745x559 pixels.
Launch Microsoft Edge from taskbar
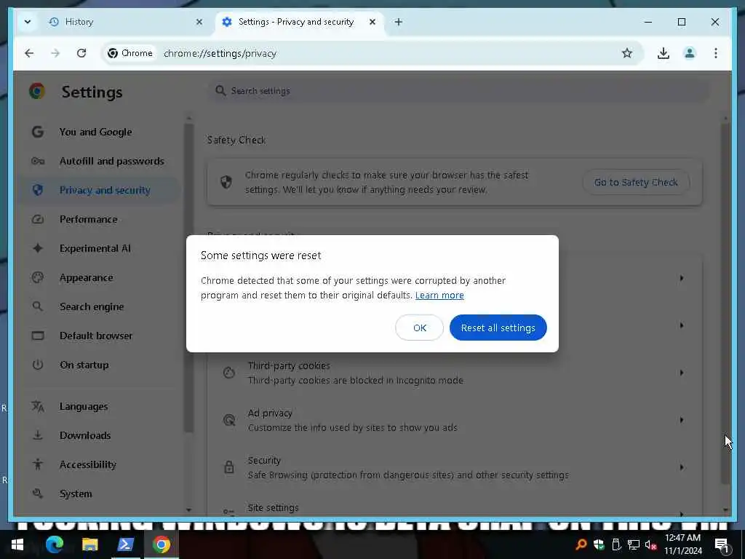click(x=54, y=544)
